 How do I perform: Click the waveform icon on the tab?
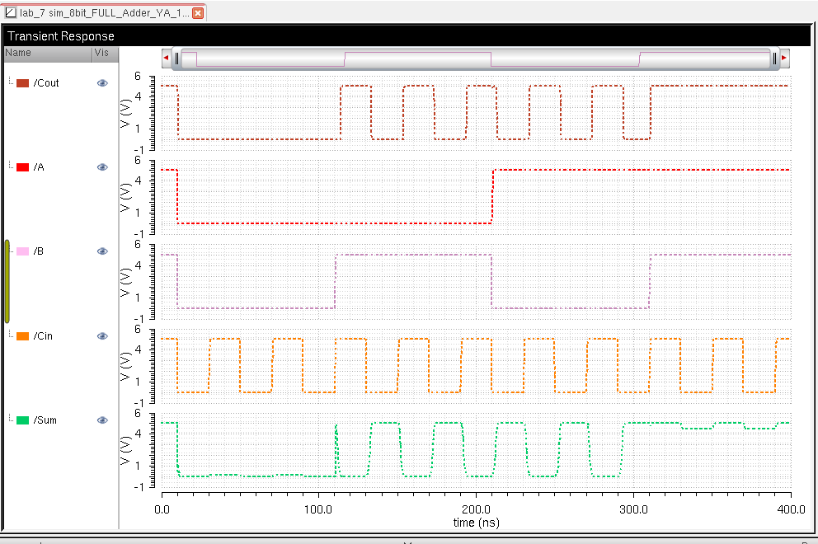click(11, 12)
